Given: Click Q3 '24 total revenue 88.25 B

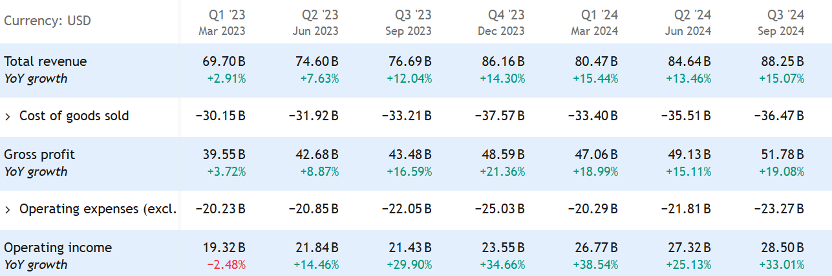Looking at the screenshot, I should 783,61.
